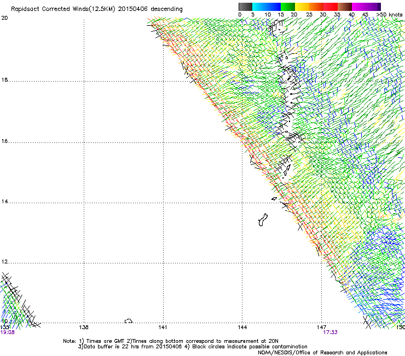The width and height of the screenshot is (405, 356).
Task: Click the yellow 20-25 knots legend swatch
Action: (x=302, y=7)
